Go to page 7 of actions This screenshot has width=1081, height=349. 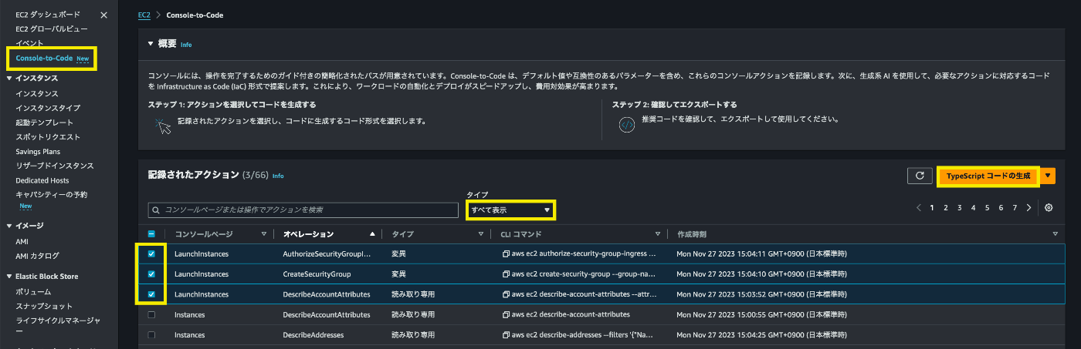tap(1015, 208)
